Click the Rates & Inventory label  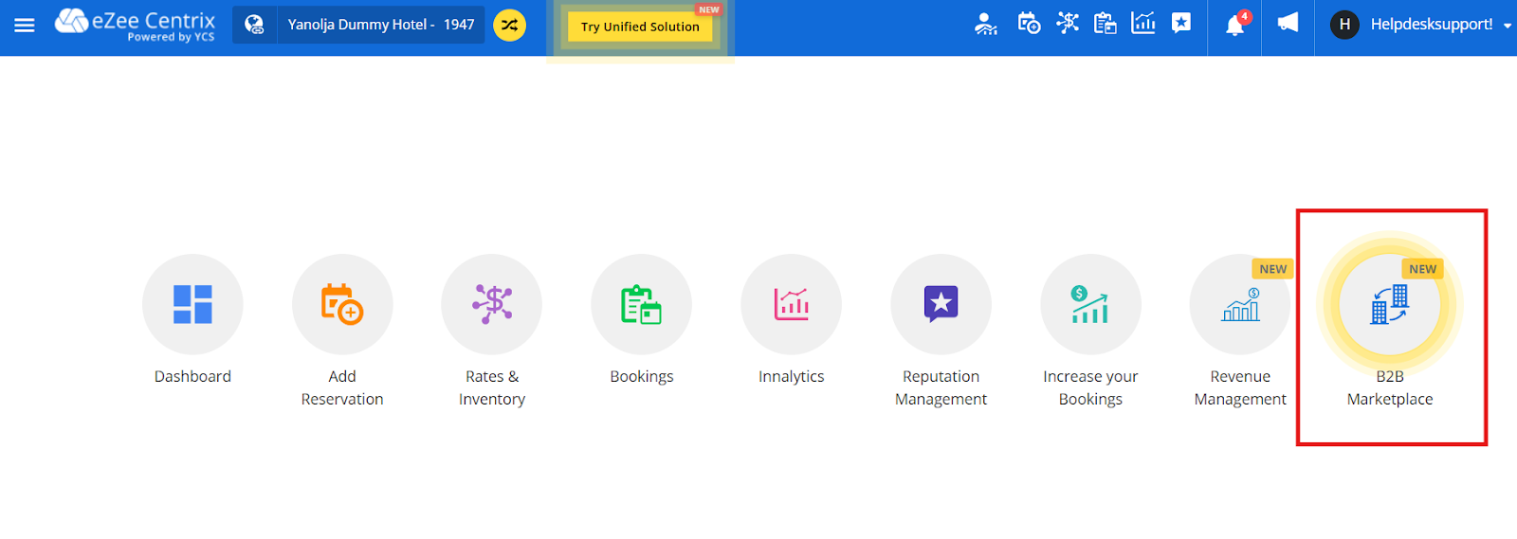click(492, 387)
